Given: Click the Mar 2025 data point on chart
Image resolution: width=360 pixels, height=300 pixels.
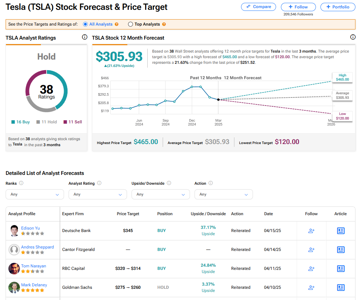Looking at the screenshot, I should (218, 100).
